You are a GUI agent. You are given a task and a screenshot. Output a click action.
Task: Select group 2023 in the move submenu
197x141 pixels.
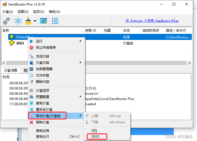click(107, 137)
